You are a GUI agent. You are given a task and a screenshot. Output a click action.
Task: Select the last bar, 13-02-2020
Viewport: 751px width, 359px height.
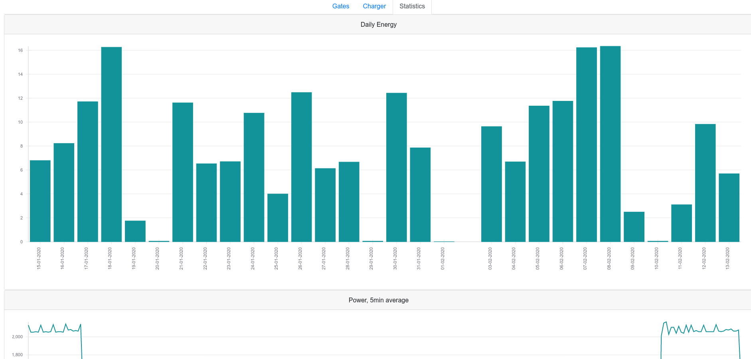pos(729,208)
